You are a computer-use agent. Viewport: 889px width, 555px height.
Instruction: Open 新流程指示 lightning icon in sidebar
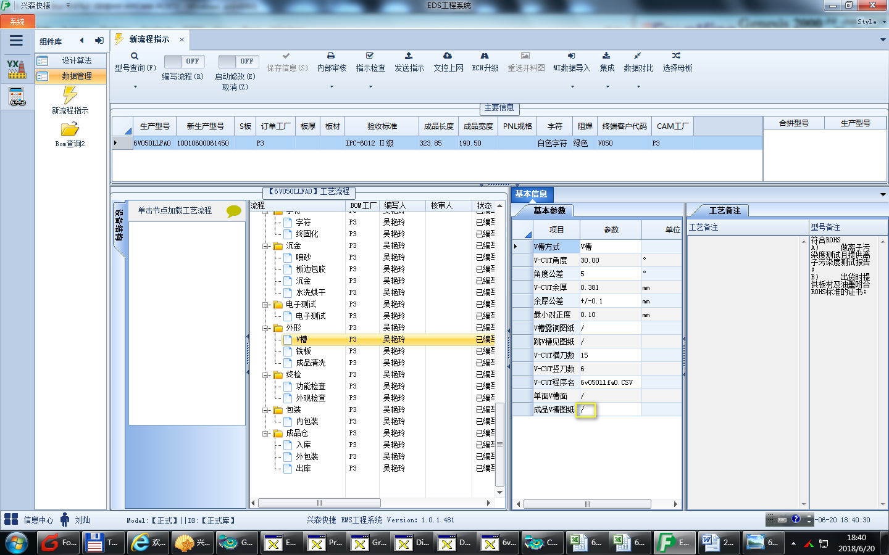70,95
